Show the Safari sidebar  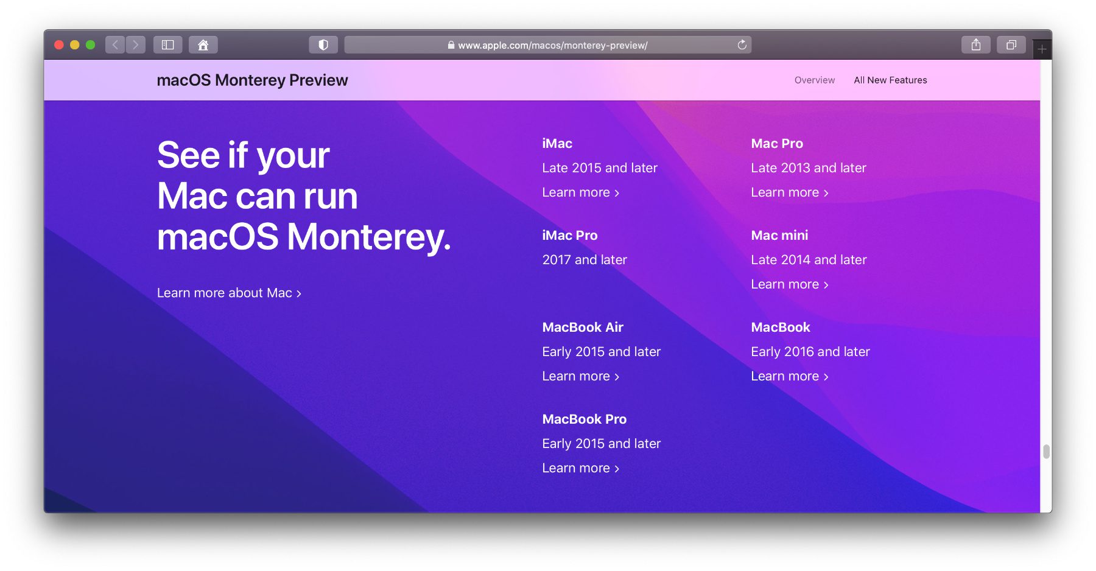167,45
